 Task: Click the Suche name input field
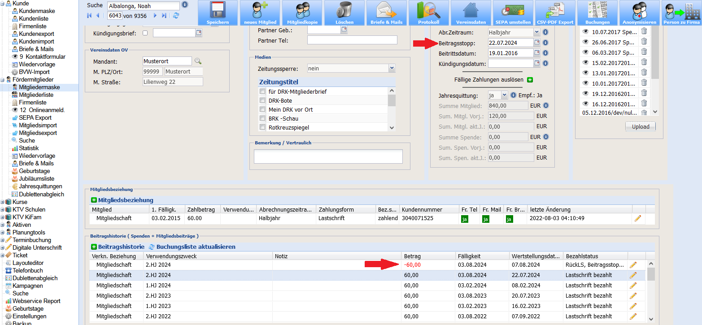(x=144, y=6)
